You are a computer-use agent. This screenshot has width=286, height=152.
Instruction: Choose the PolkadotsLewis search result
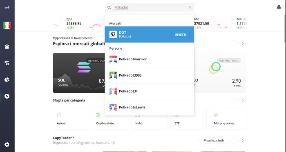click(x=150, y=107)
